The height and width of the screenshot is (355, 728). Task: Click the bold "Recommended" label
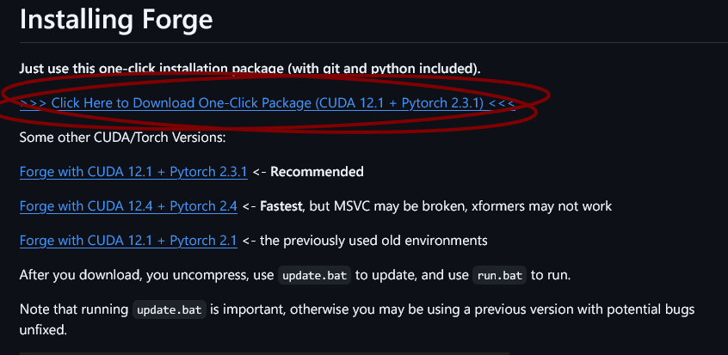pos(317,172)
